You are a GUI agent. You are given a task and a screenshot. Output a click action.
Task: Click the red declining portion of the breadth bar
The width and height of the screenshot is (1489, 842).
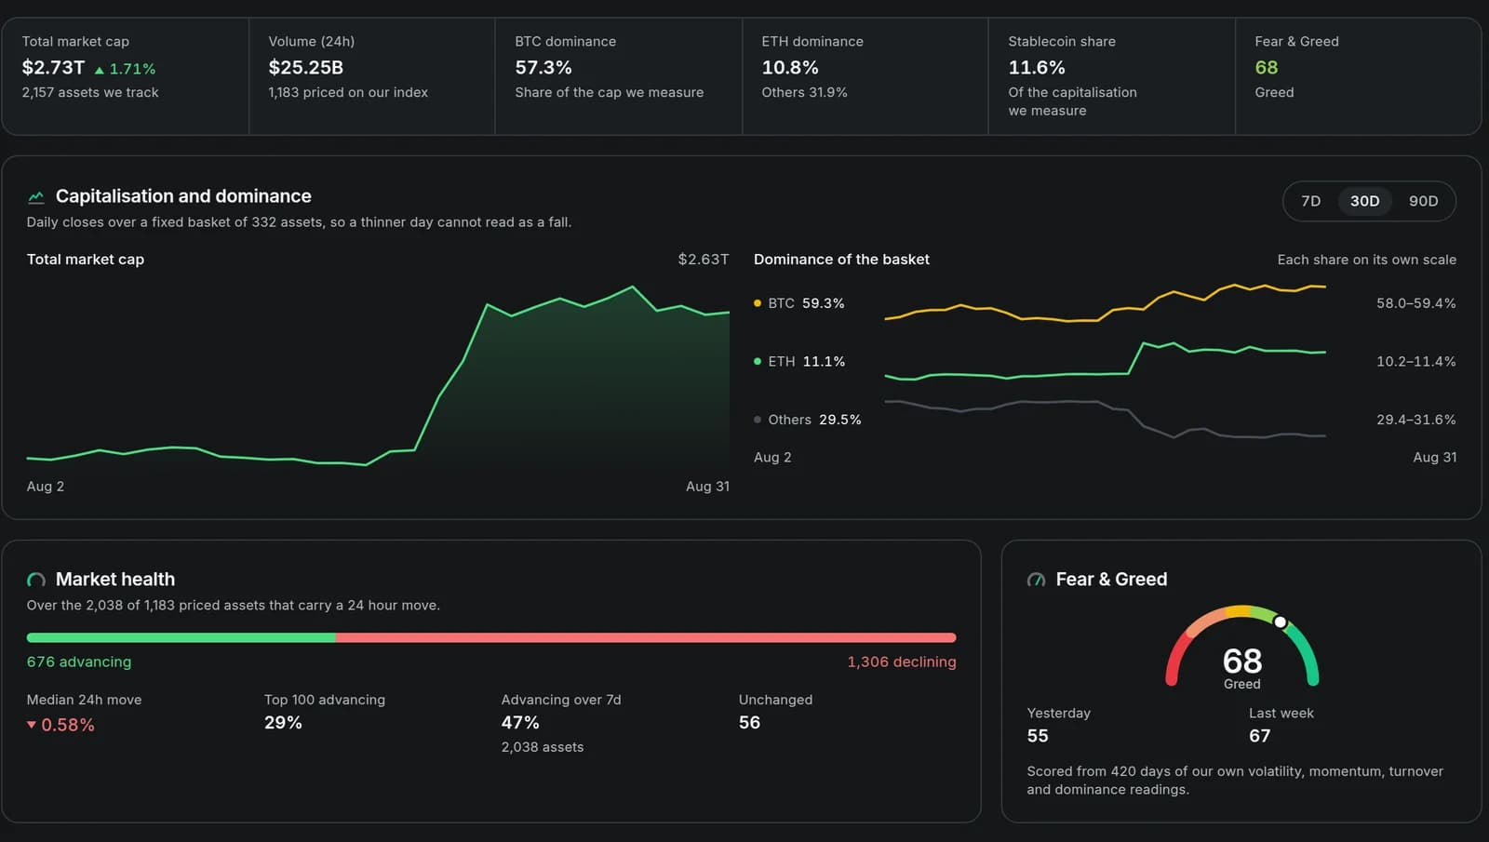pos(646,637)
